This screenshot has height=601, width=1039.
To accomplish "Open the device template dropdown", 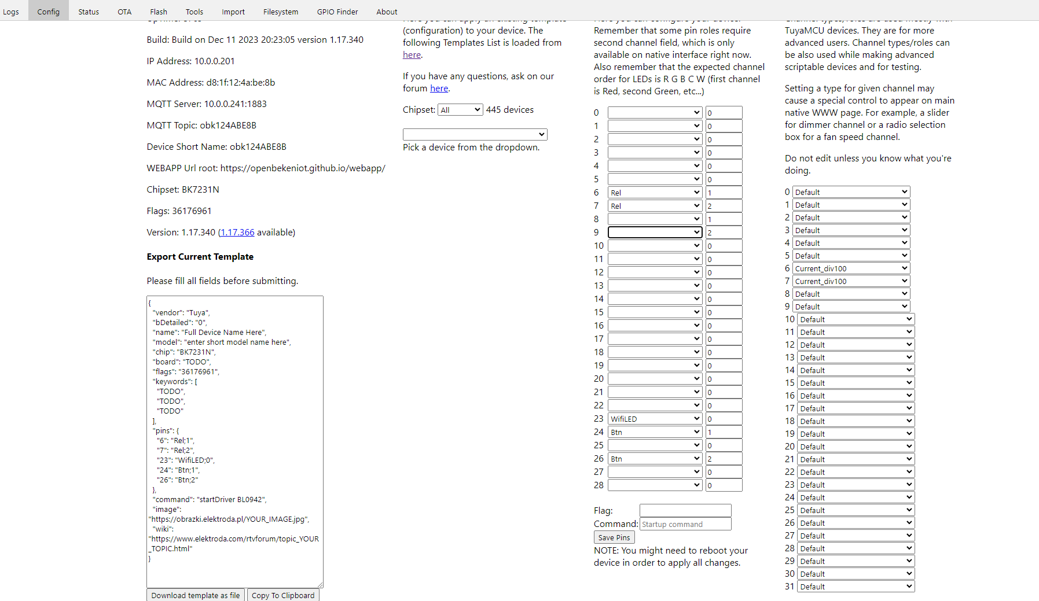I will pos(475,134).
